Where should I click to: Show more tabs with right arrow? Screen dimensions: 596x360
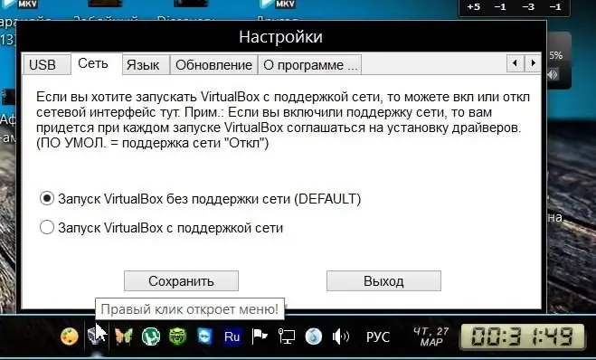tap(533, 62)
